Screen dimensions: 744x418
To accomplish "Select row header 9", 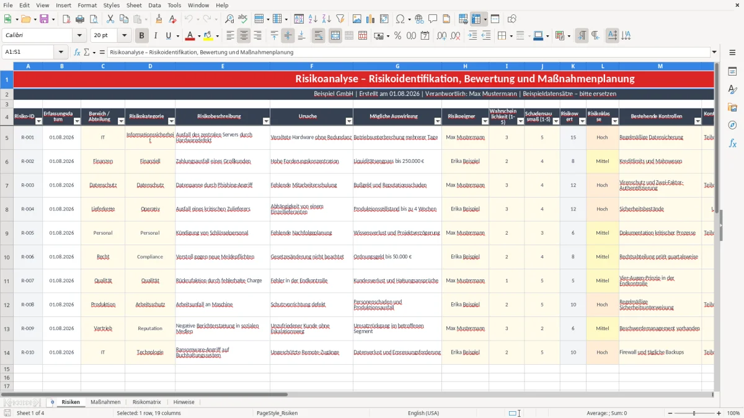I will coord(6,233).
